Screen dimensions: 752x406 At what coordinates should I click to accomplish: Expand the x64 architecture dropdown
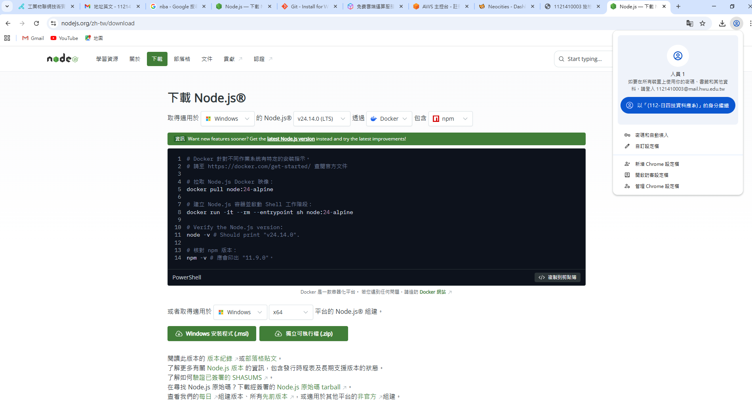pos(290,312)
